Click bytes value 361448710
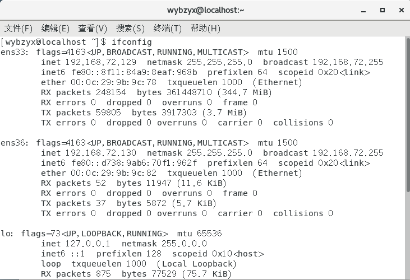This screenshot has height=280, width=410. coord(189,92)
